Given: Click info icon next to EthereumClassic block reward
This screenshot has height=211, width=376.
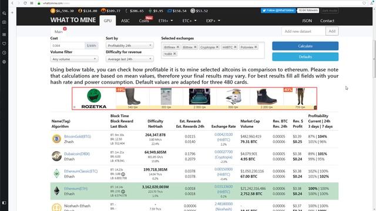Looking at the screenshot, I should pyautogui.click(x=123, y=174).
